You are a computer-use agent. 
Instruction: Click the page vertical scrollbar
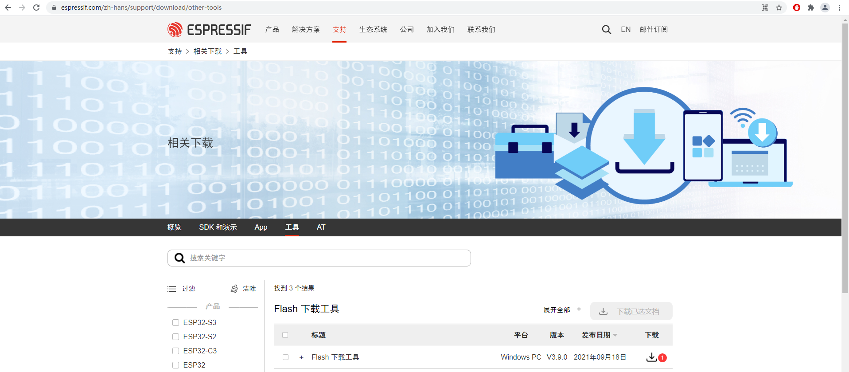click(845, 158)
